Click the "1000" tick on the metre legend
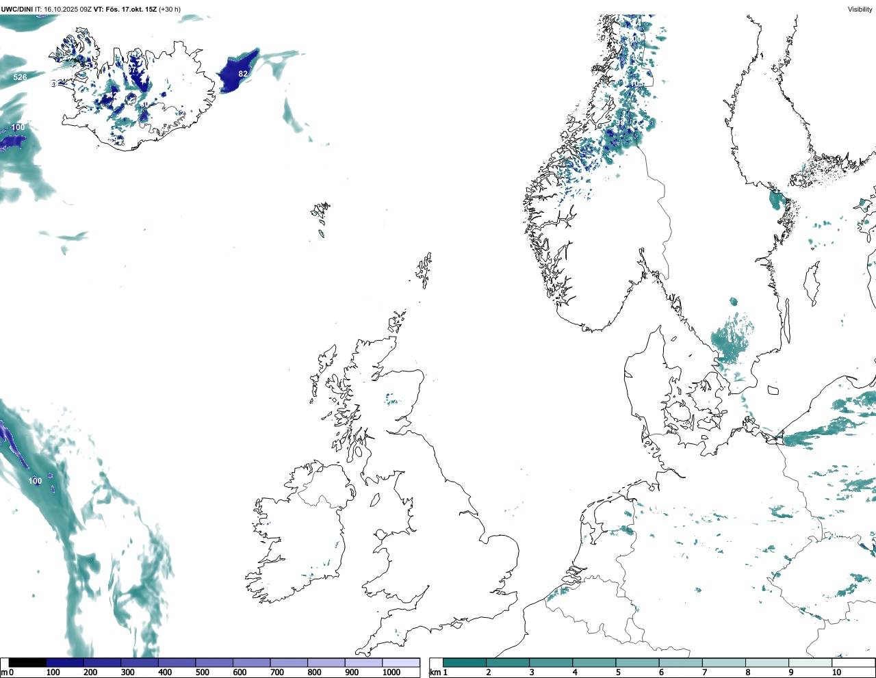Image resolution: width=876 pixels, height=678 pixels. pos(391,673)
